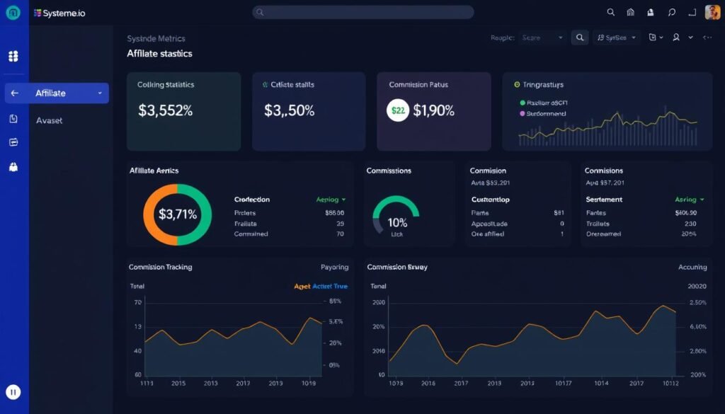
Task: Open the wallet icon in the sidebar
Action: pos(13,142)
